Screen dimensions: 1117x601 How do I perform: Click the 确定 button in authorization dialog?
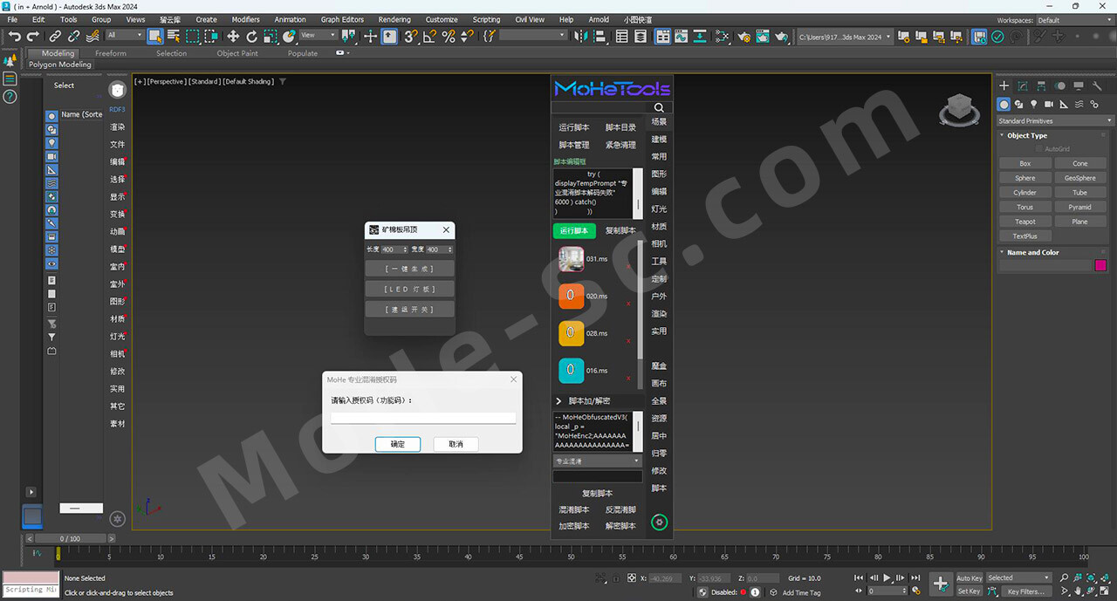(x=398, y=444)
